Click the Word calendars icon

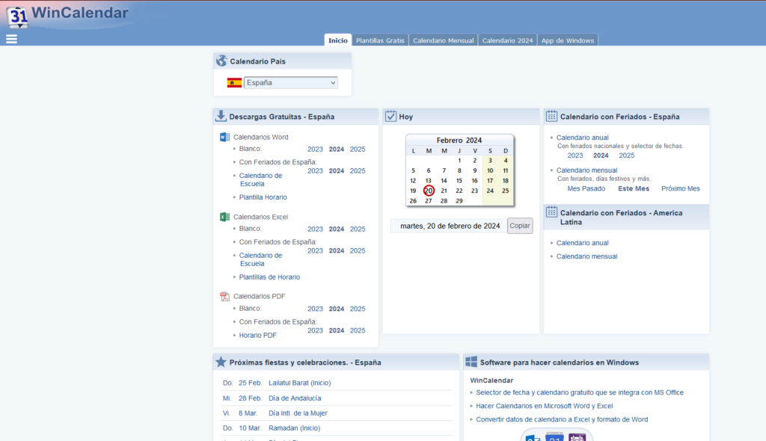(x=224, y=137)
